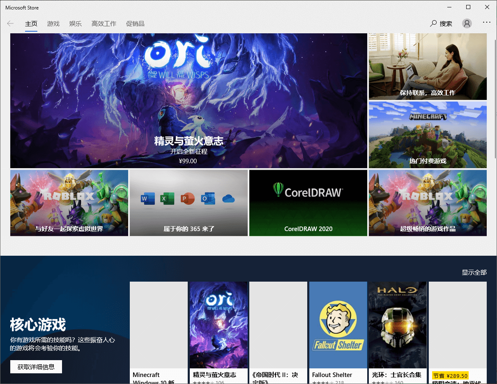Click the OneDrive cloud icon in 365 tile

pos(228,199)
